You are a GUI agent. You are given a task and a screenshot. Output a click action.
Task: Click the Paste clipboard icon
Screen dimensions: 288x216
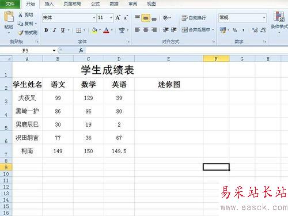(x=9, y=17)
